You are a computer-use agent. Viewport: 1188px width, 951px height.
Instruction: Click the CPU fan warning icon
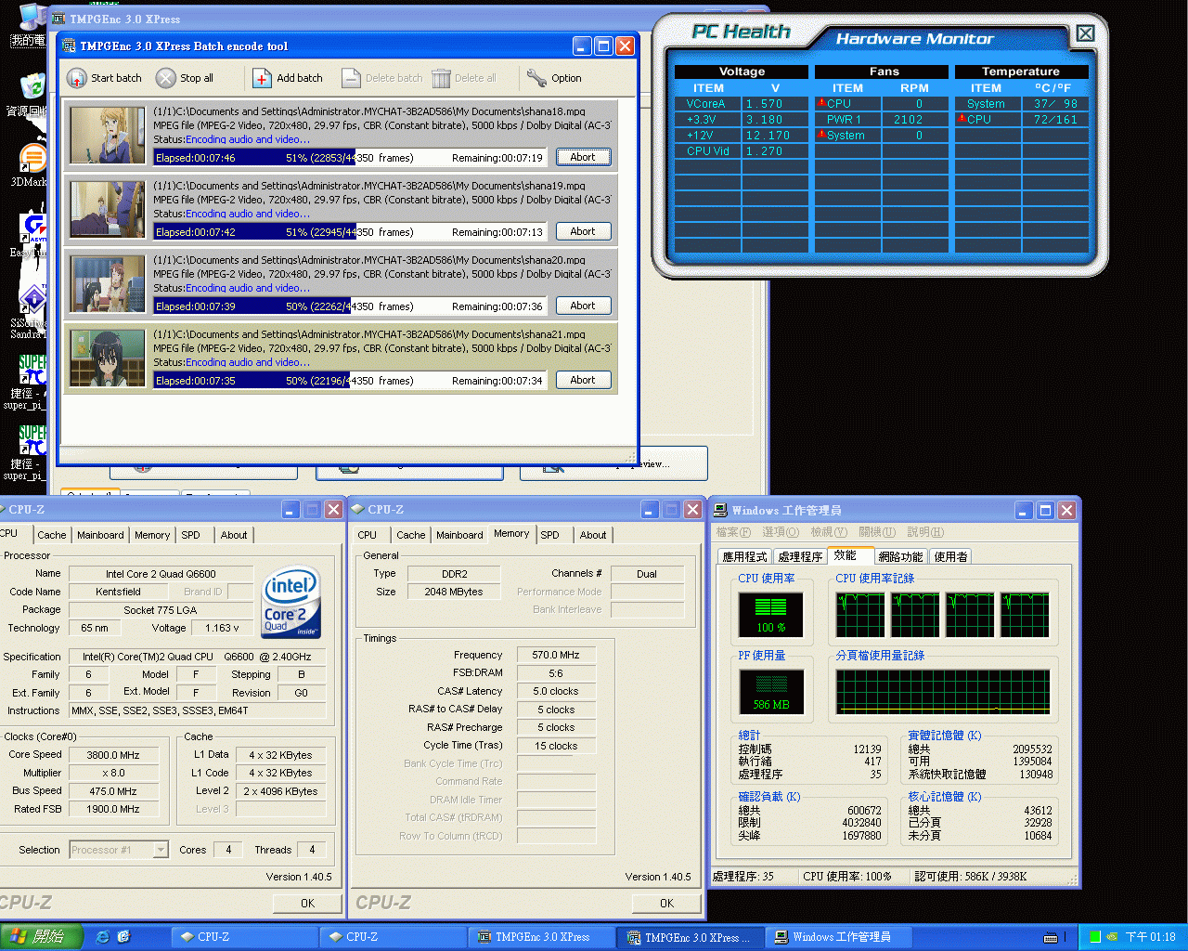[821, 103]
